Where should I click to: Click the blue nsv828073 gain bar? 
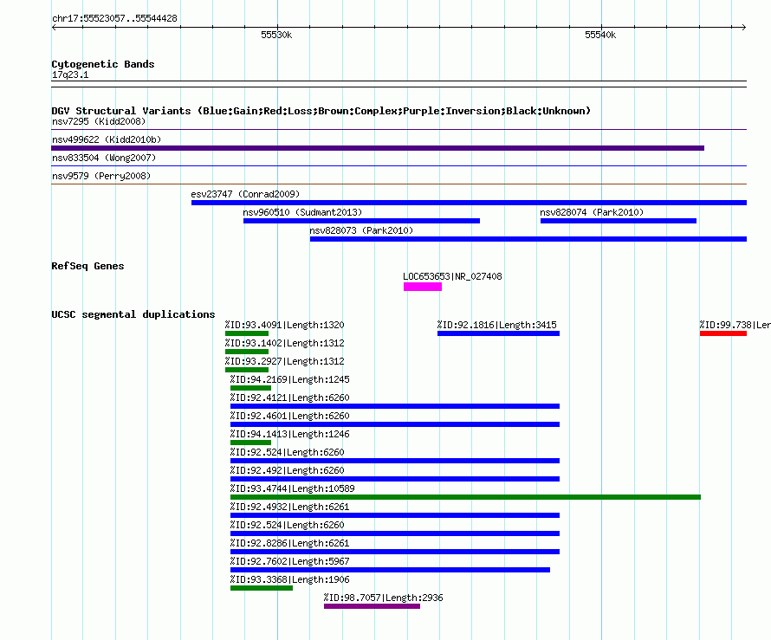528,239
